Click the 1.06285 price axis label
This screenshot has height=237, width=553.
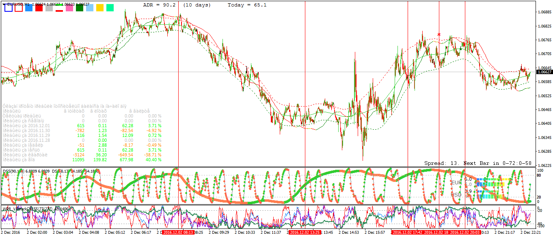pyautogui.click(x=544, y=152)
